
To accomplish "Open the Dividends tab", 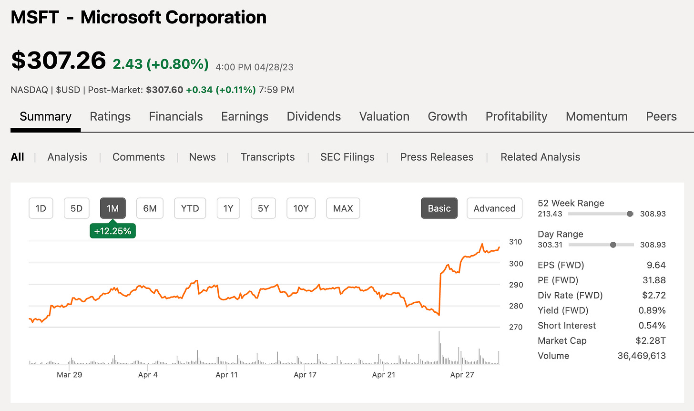I will tap(314, 116).
